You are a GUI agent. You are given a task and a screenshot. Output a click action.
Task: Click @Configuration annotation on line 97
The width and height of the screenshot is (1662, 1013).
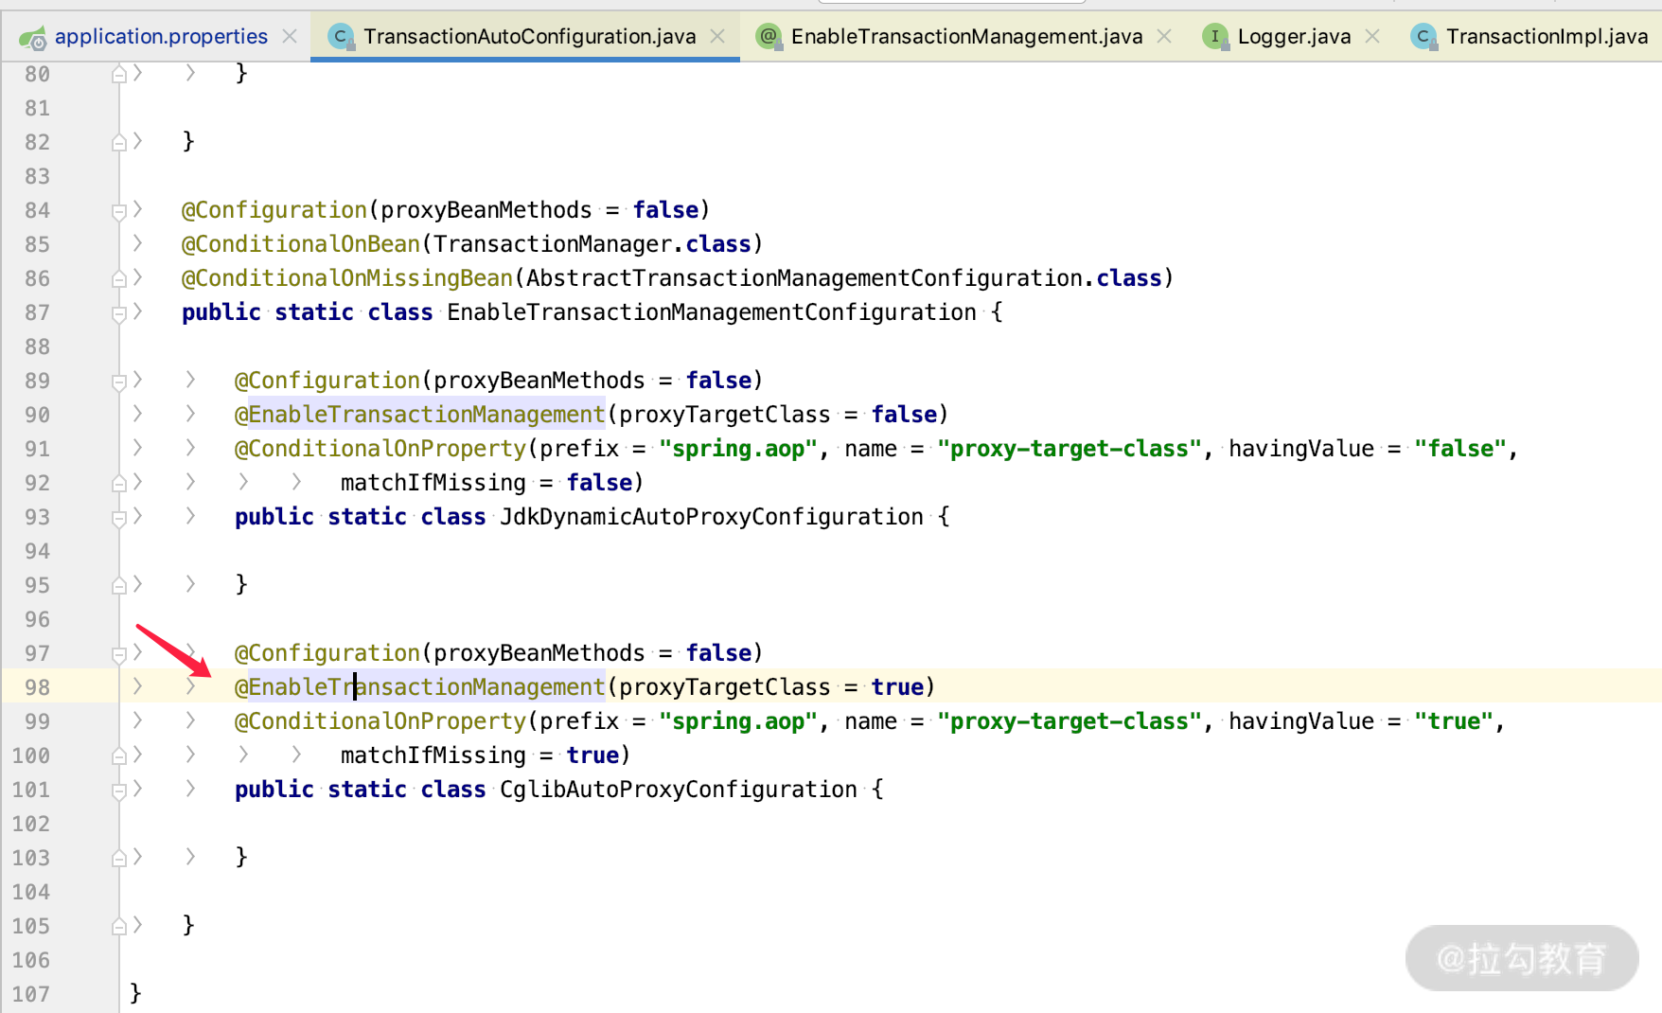coord(327,653)
